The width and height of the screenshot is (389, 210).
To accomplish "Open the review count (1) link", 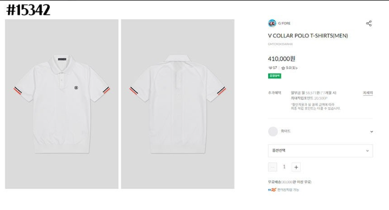I will point(294,68).
